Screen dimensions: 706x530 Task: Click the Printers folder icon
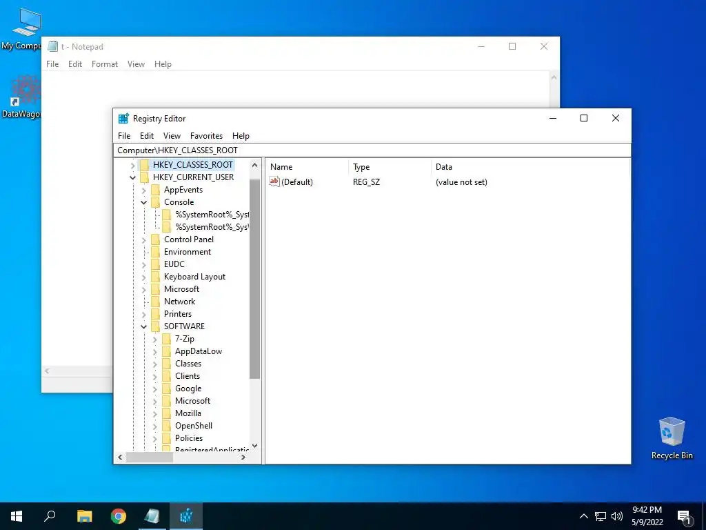[x=155, y=314]
